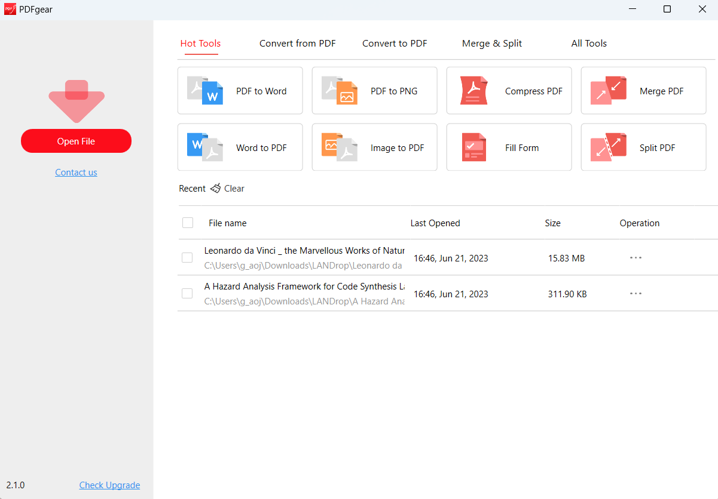Open the operation menu for the Leonardo da Vinci file
Screen dimensions: 718x499
tap(635, 257)
